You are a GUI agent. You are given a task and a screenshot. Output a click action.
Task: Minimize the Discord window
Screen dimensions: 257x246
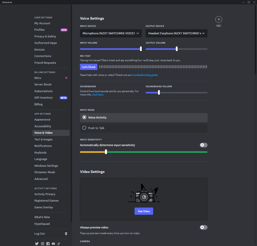pos(243,2)
